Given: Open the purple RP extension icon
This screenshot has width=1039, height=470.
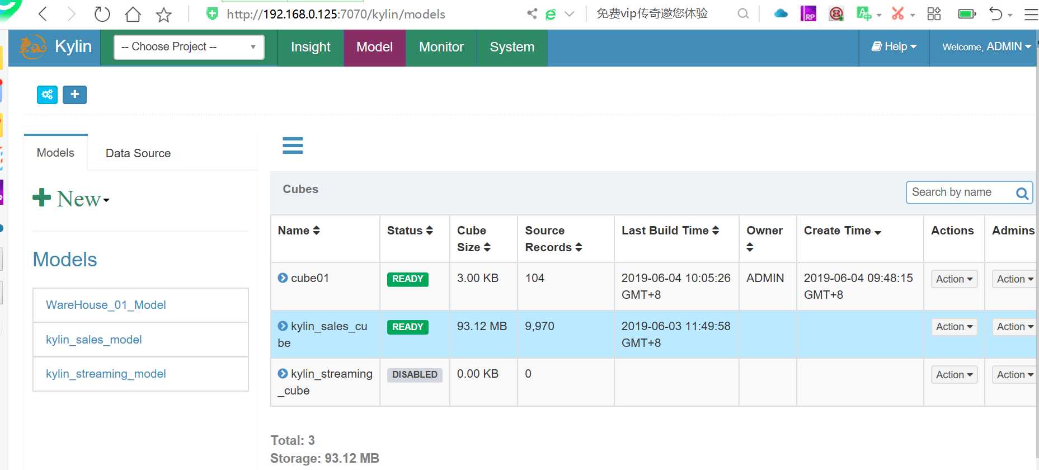Looking at the screenshot, I should tap(808, 13).
